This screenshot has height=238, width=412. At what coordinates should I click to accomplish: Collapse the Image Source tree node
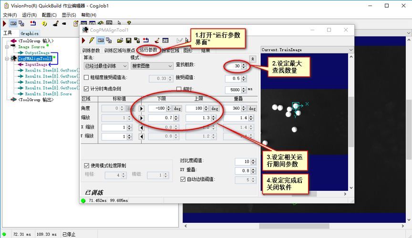tap(7, 47)
